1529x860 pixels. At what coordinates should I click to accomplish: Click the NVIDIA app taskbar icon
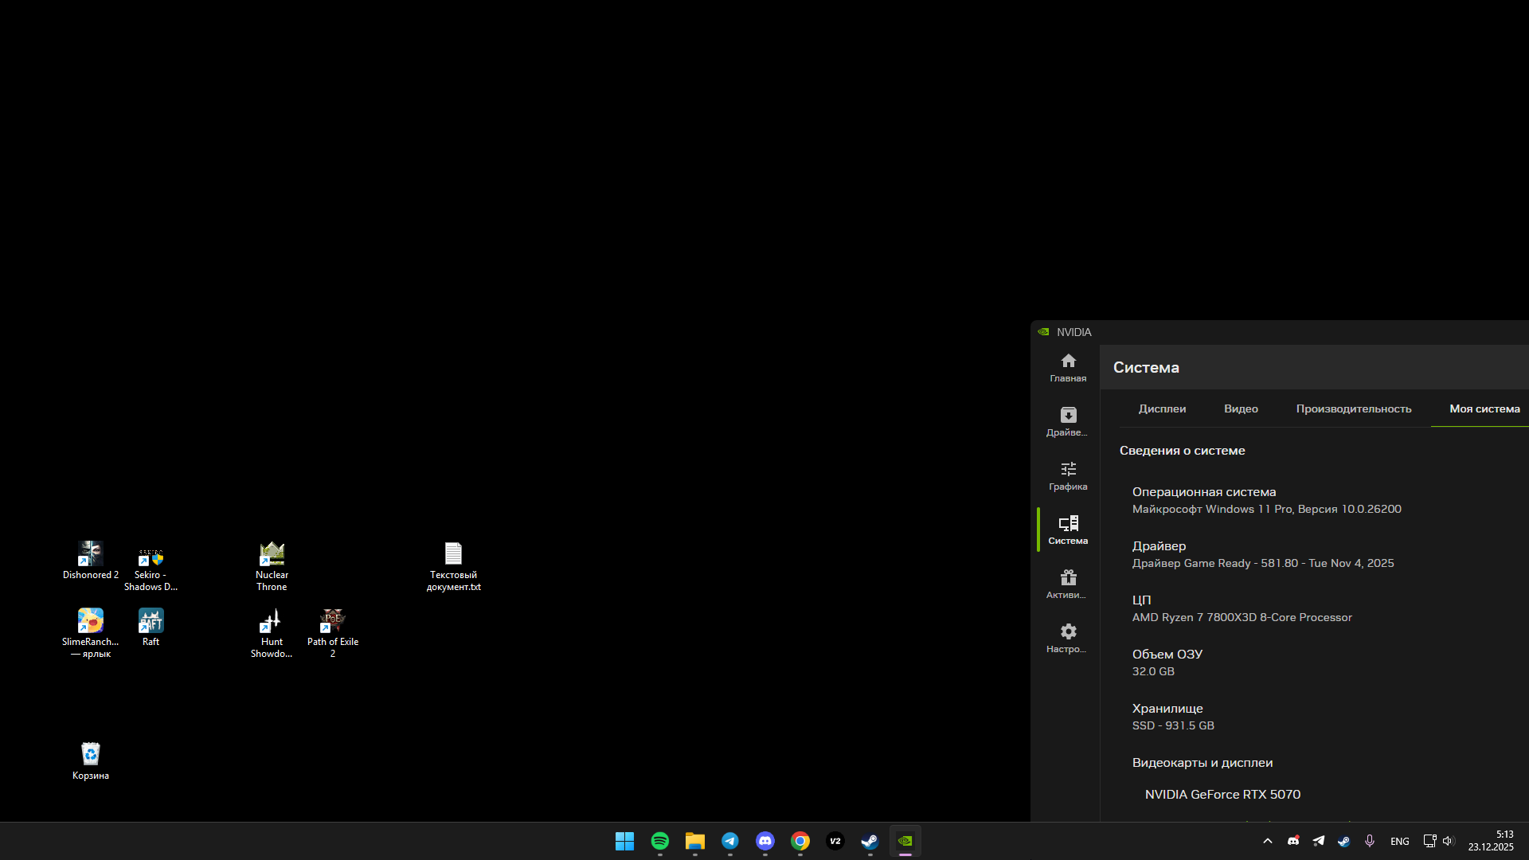tap(905, 841)
